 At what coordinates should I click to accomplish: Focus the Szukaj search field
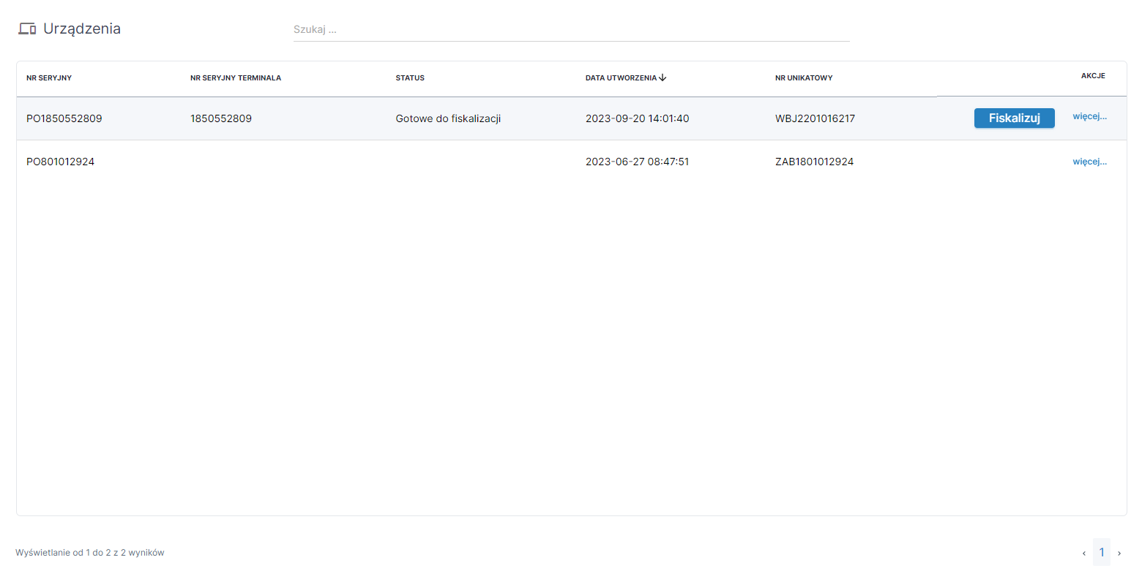click(x=571, y=30)
